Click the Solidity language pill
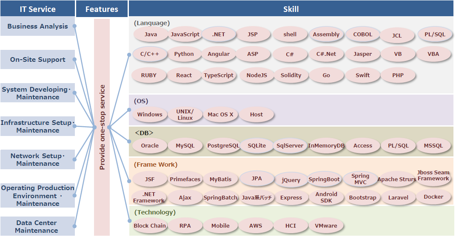The image size is (456, 237). click(291, 75)
